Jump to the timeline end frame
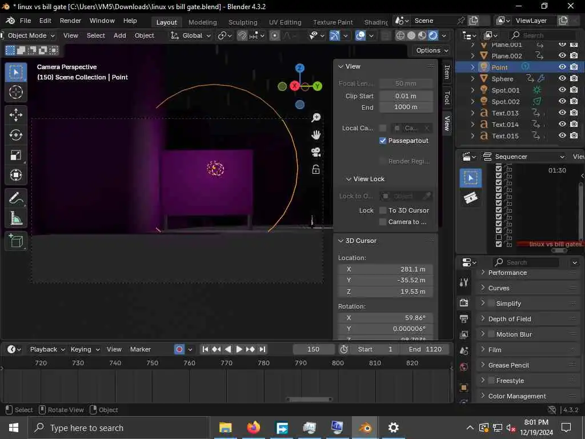585x439 pixels. pyautogui.click(x=262, y=349)
